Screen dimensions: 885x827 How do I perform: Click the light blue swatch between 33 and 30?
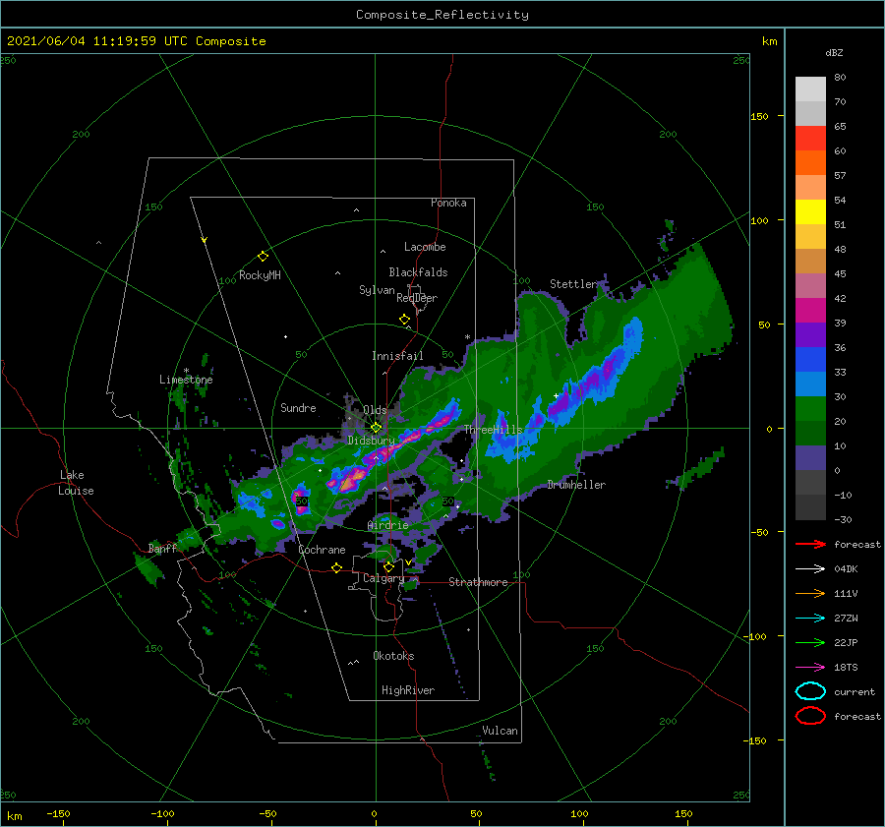point(810,384)
